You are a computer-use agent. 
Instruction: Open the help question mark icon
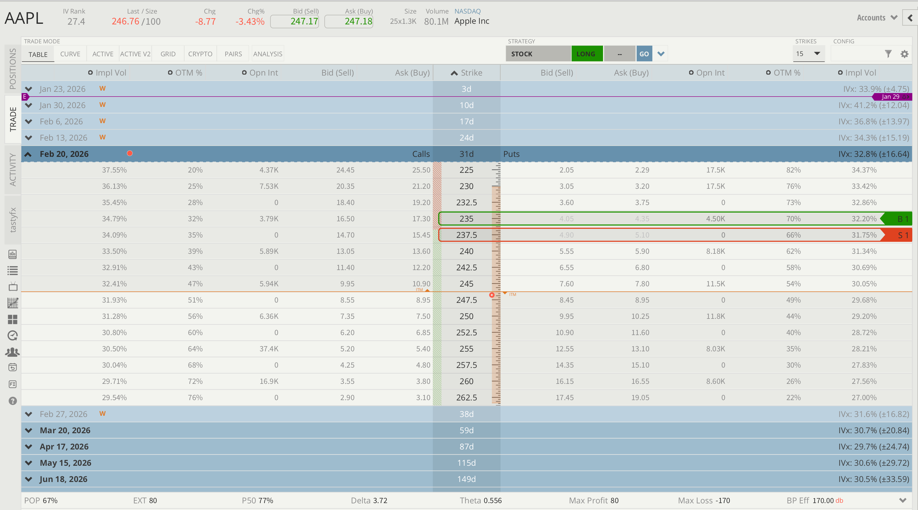pyautogui.click(x=12, y=401)
